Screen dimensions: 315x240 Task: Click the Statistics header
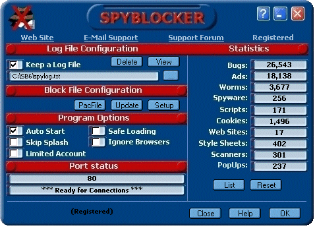point(248,49)
